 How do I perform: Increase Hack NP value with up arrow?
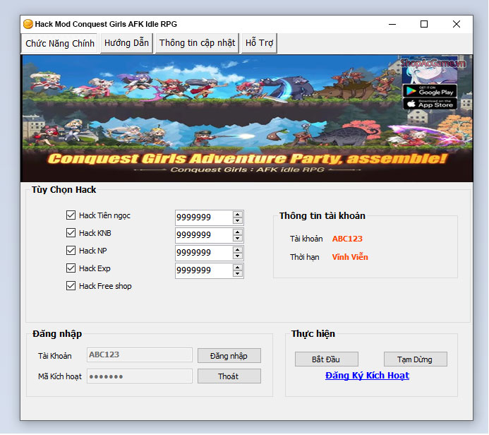[x=238, y=249]
